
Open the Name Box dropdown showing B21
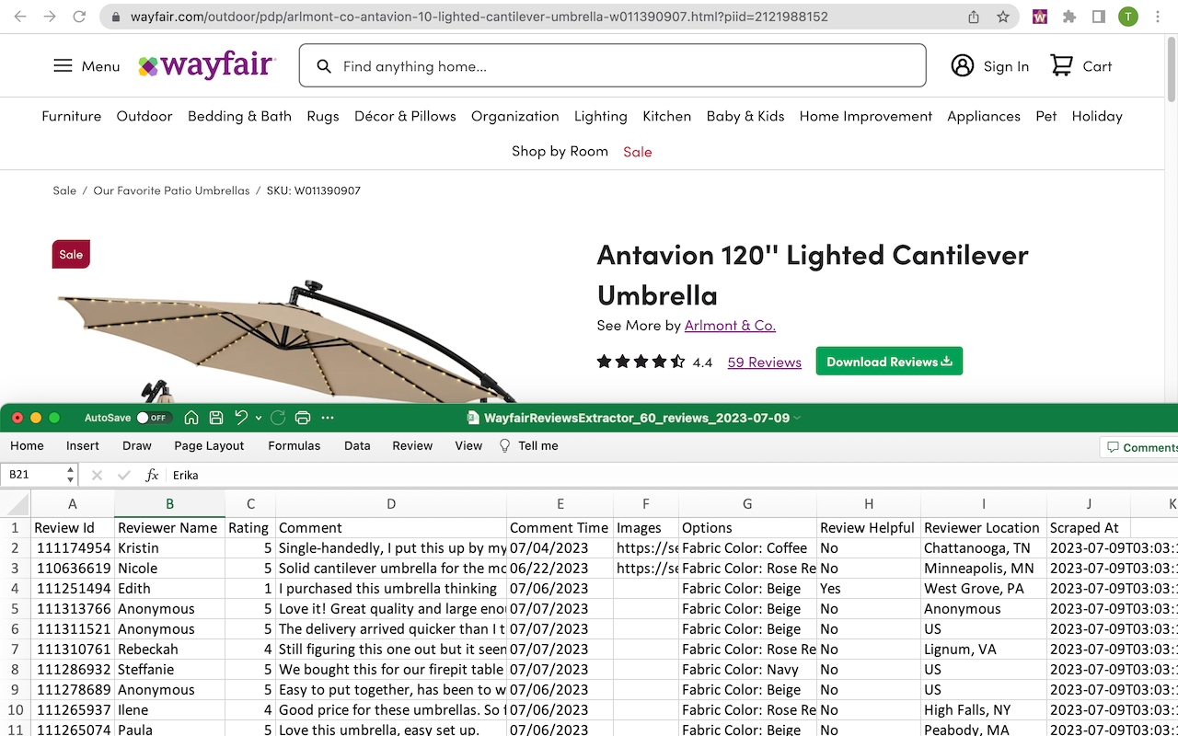click(71, 475)
